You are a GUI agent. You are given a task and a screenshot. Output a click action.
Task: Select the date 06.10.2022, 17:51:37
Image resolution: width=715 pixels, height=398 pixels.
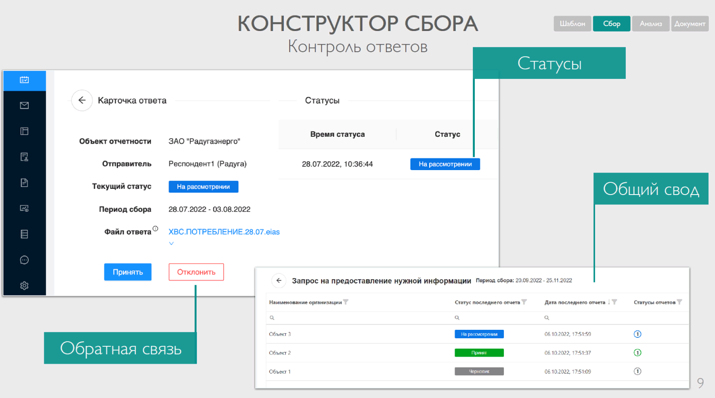[568, 352]
